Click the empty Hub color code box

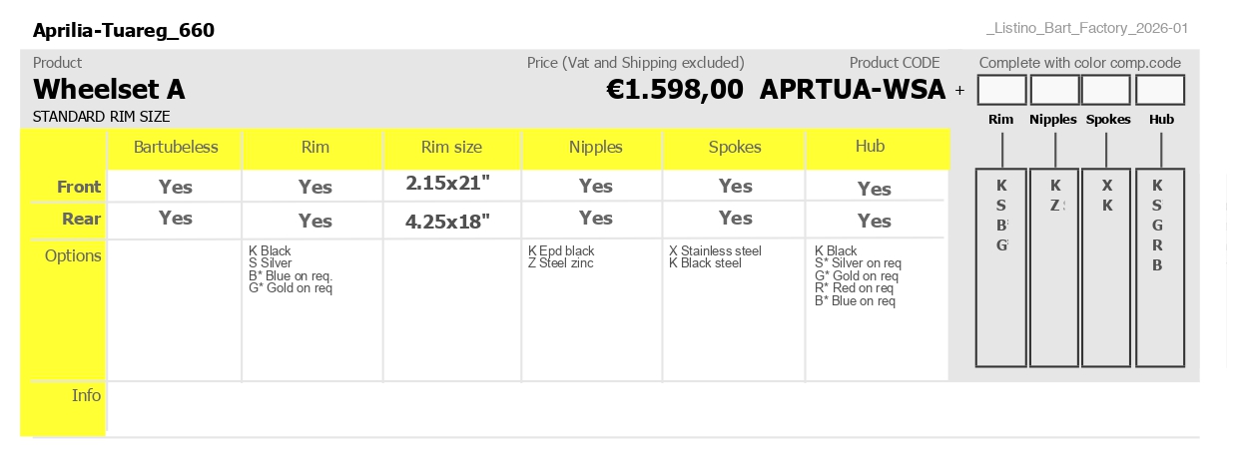(1160, 90)
